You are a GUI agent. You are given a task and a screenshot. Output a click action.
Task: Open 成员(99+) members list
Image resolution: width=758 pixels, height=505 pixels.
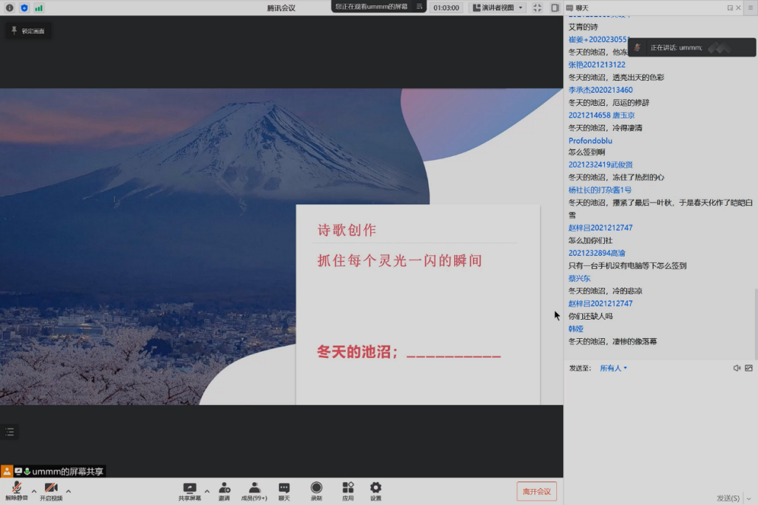tap(254, 490)
